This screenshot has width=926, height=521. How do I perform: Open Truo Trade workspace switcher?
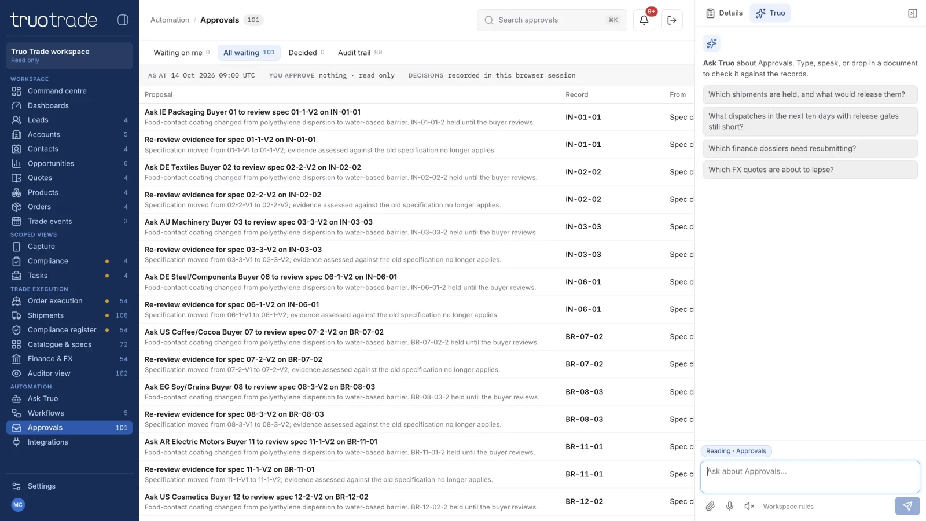69,56
